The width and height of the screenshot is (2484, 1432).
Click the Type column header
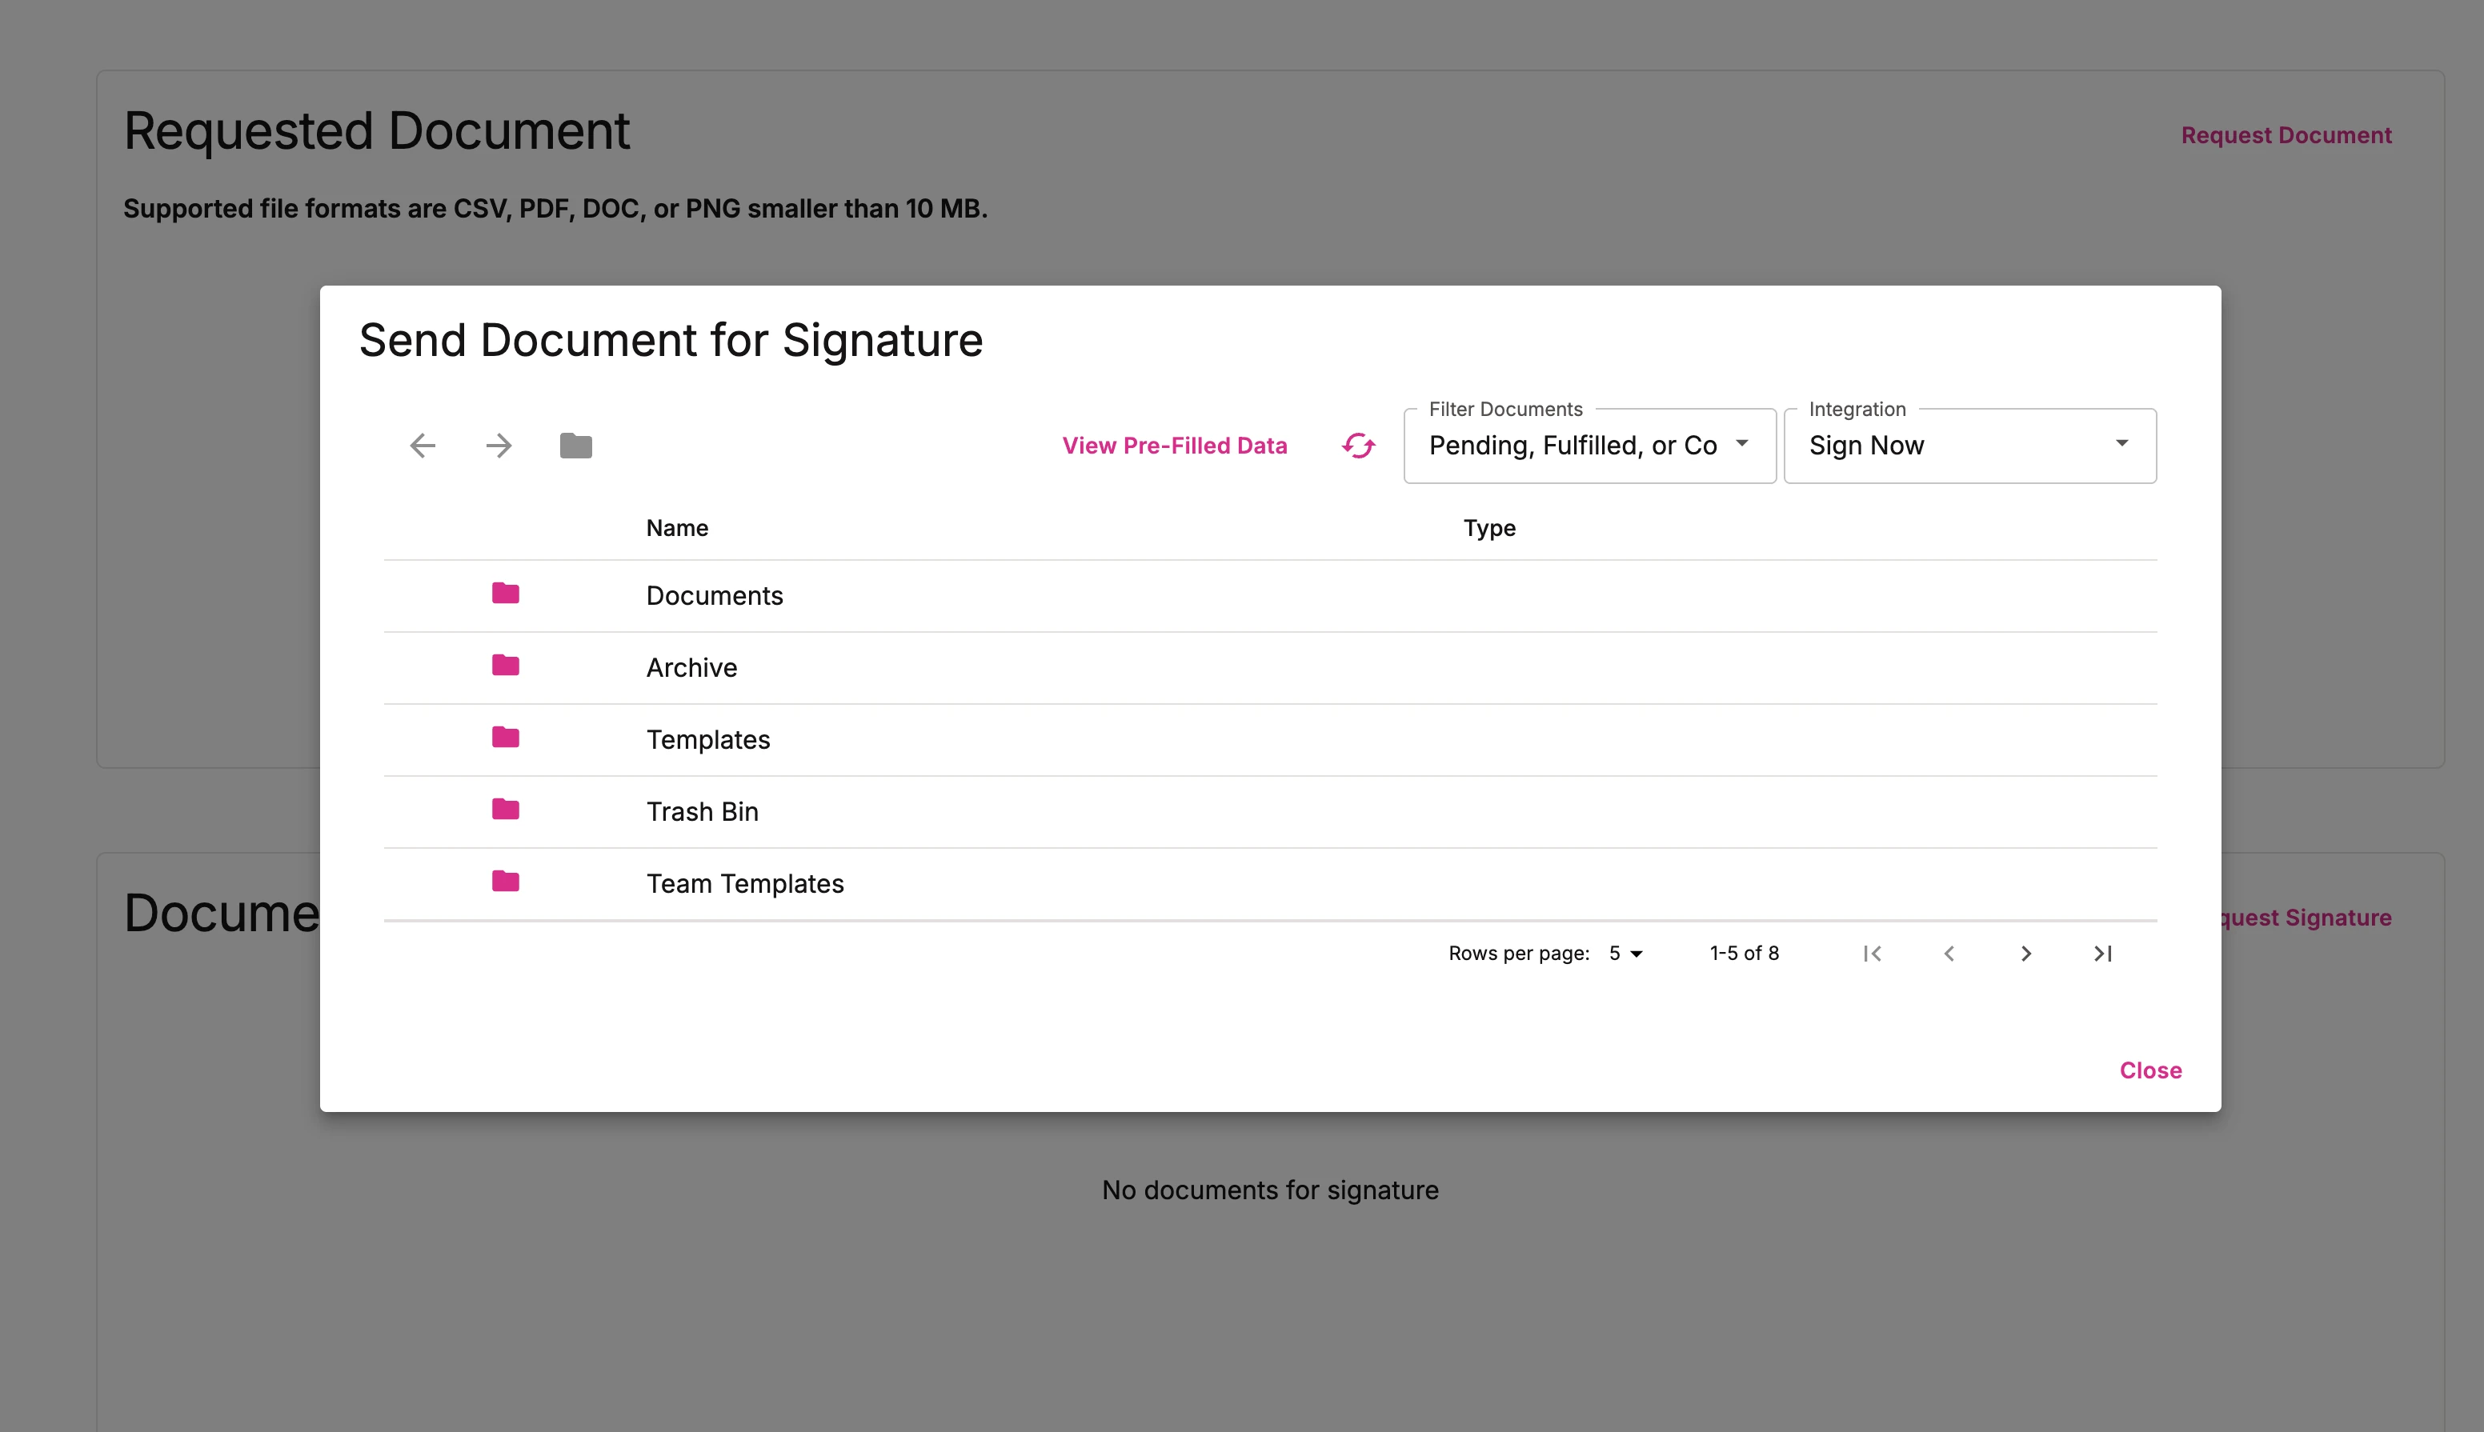(x=1489, y=528)
